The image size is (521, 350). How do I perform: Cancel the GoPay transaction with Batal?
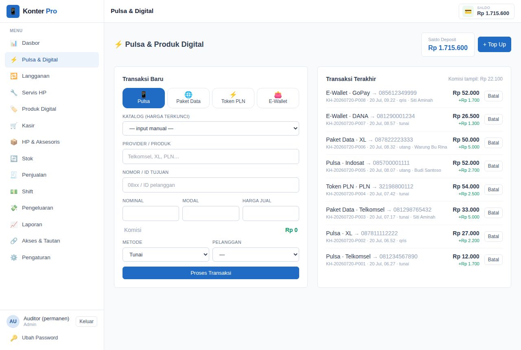[493, 96]
